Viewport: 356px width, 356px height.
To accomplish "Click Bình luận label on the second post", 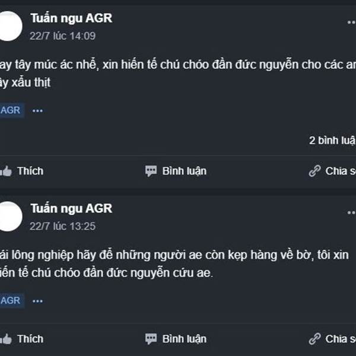I will [185, 339].
